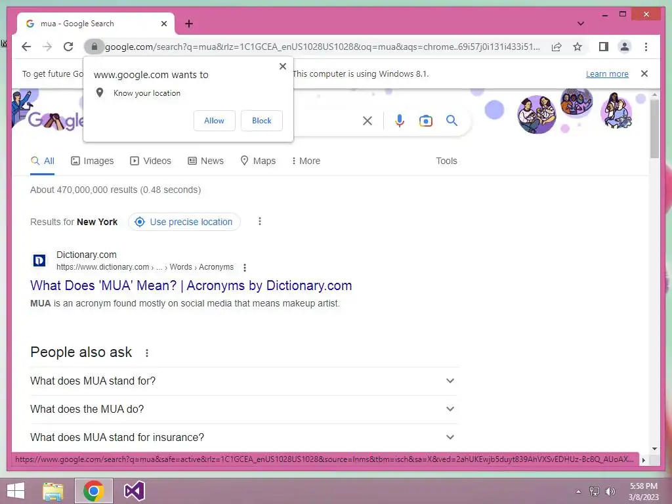This screenshot has height=504, width=672.
Task: Open search Tools
Action: click(x=446, y=161)
